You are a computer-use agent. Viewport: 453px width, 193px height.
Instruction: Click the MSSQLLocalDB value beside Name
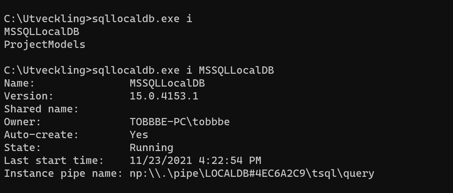click(x=167, y=83)
